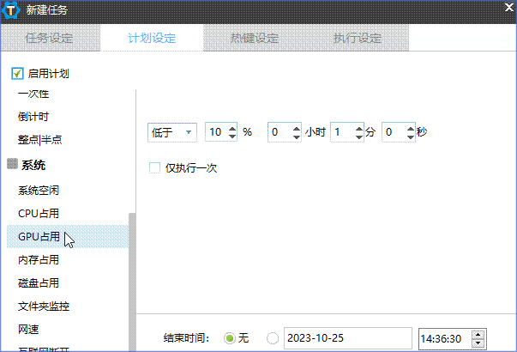Select 一次性 schedule type

point(33,94)
